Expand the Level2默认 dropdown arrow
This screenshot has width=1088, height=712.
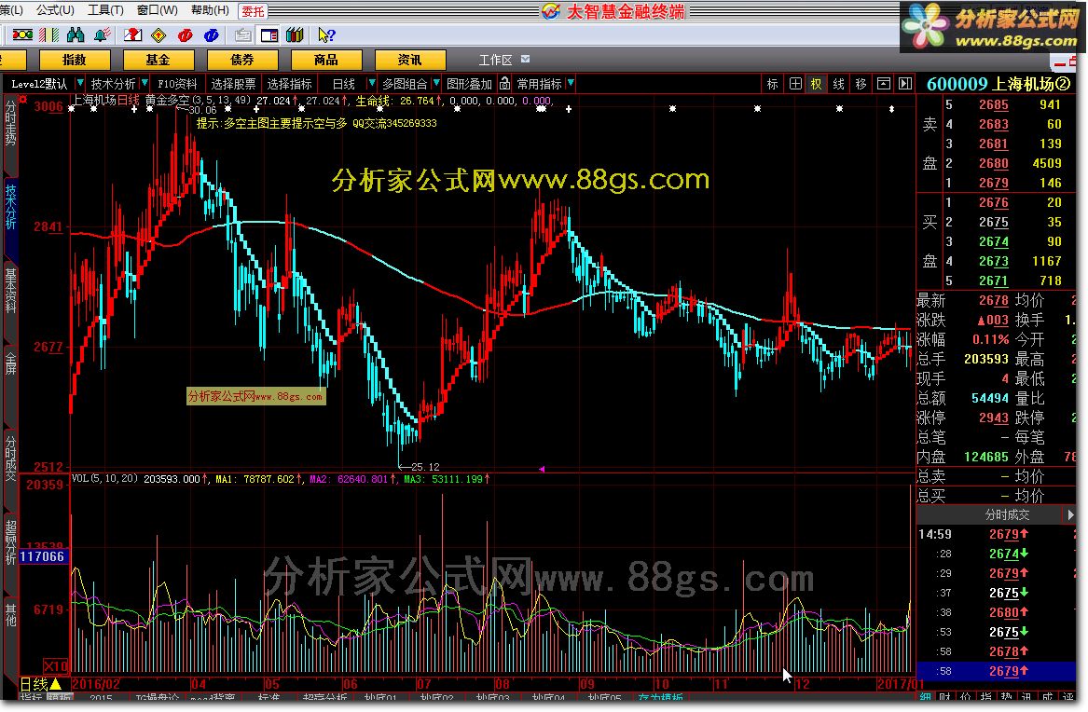[80, 83]
